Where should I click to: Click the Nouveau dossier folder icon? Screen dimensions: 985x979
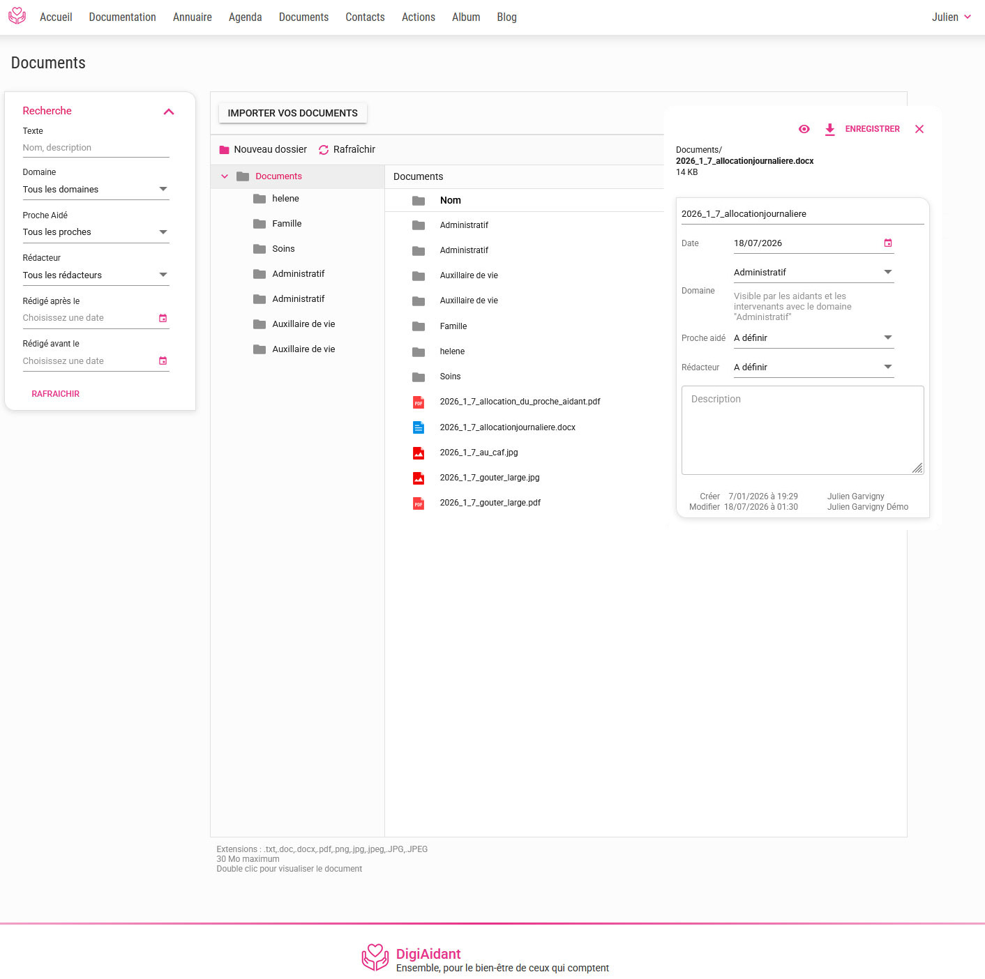[x=224, y=150]
